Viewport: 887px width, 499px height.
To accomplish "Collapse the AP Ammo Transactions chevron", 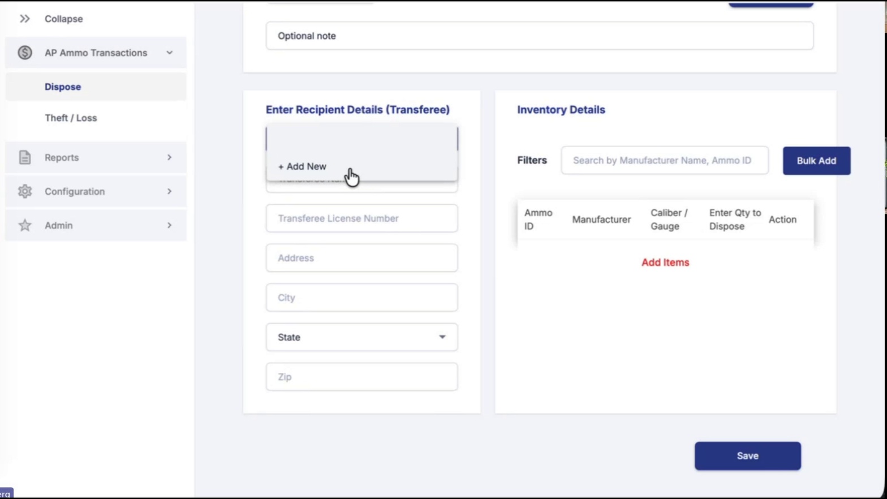I will (169, 53).
